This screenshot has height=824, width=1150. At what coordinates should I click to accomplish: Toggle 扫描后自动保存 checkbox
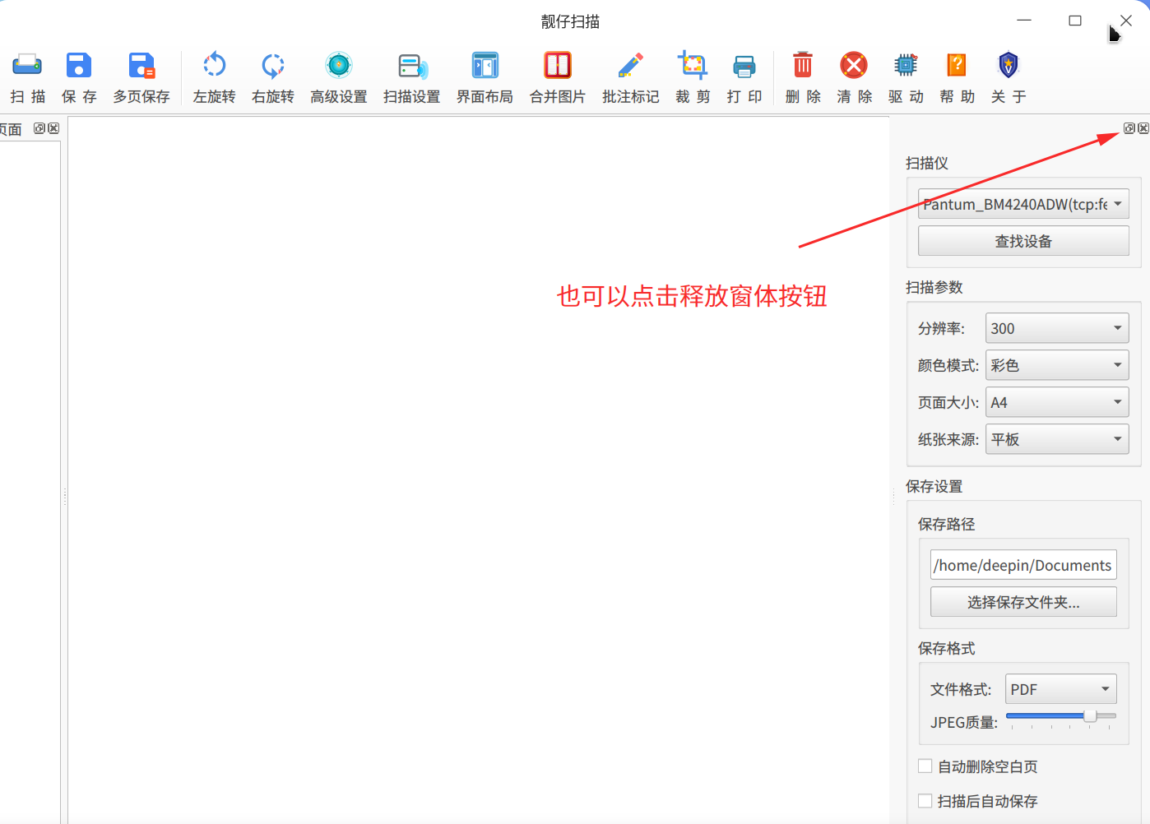925,801
